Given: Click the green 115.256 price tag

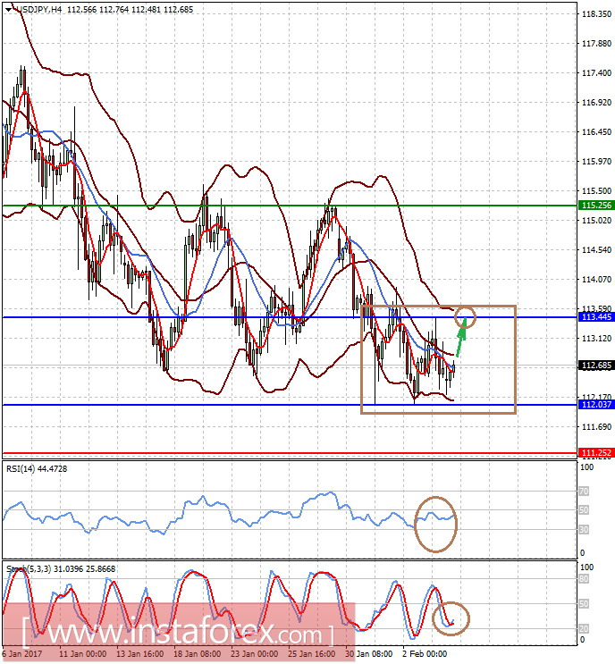Looking at the screenshot, I should pos(595,206).
